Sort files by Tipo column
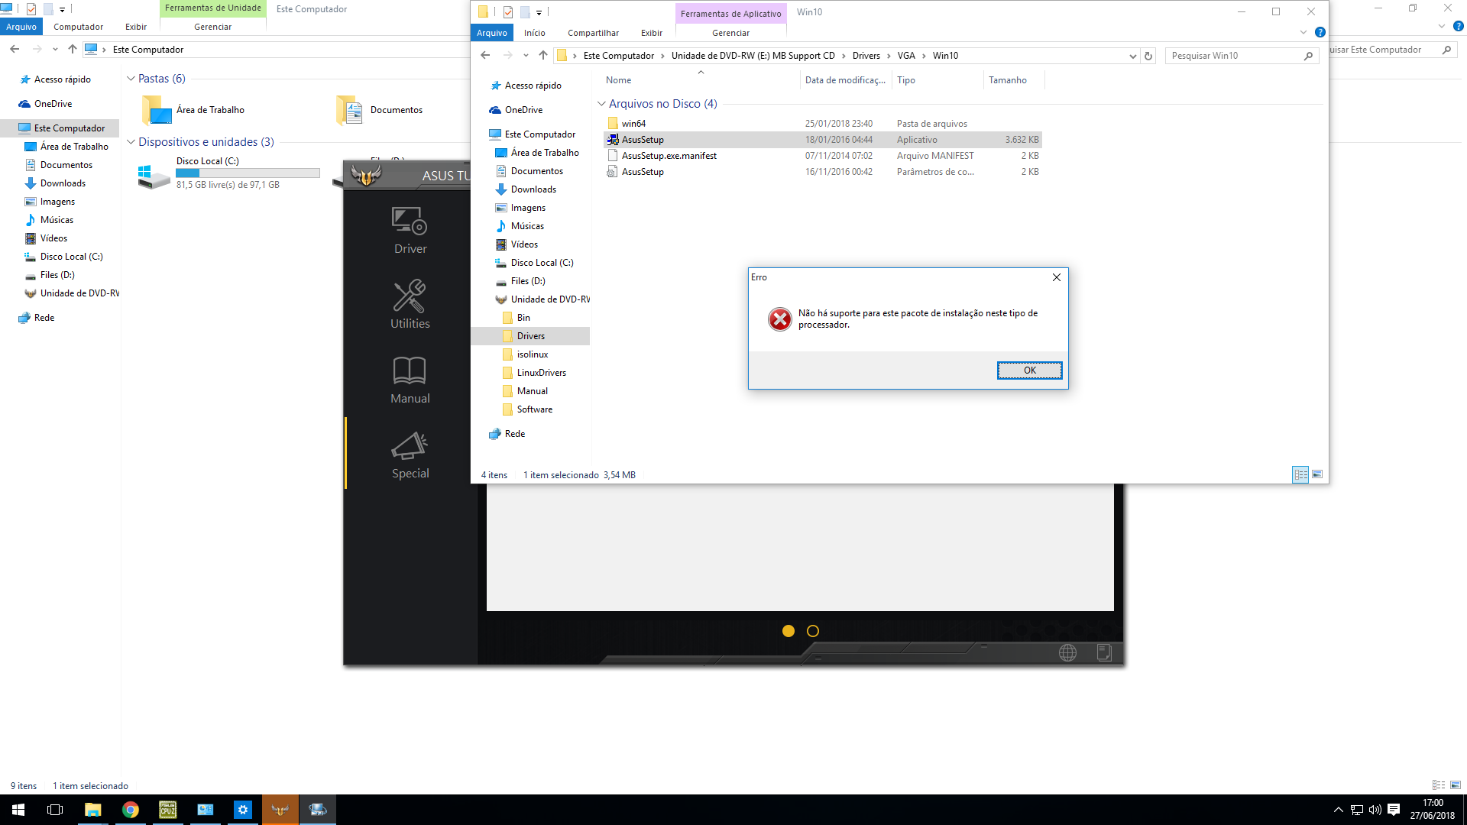This screenshot has width=1467, height=825. pos(906,80)
